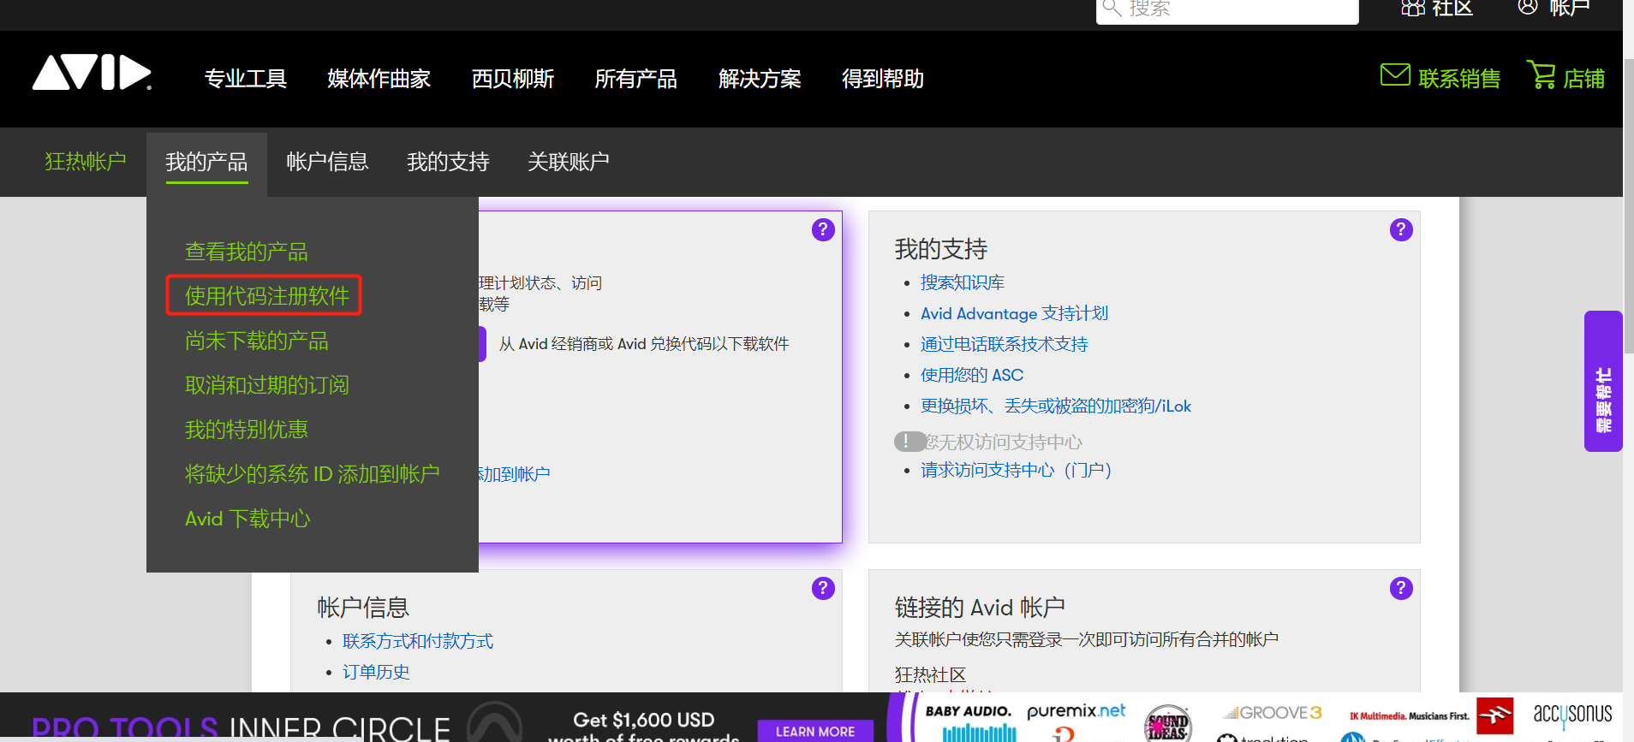Open the 媒体作曲家 menu
The width and height of the screenshot is (1634, 742).
pos(379,79)
